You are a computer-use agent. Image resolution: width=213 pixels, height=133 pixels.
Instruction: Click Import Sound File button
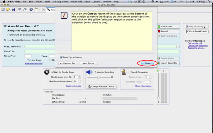pyautogui.click(x=168, y=63)
